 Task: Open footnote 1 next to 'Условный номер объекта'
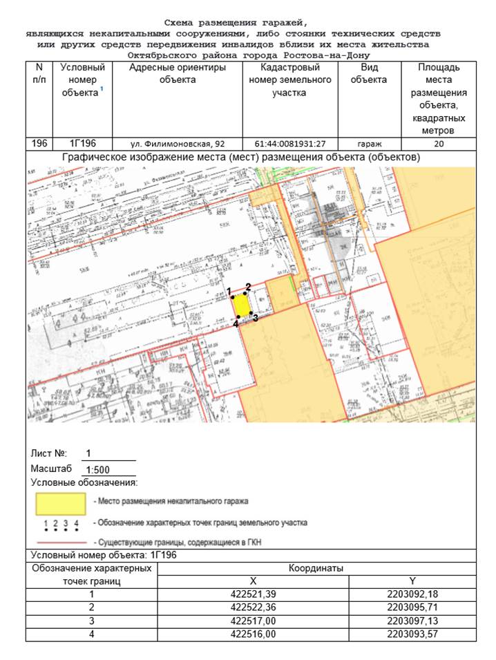click(x=102, y=89)
